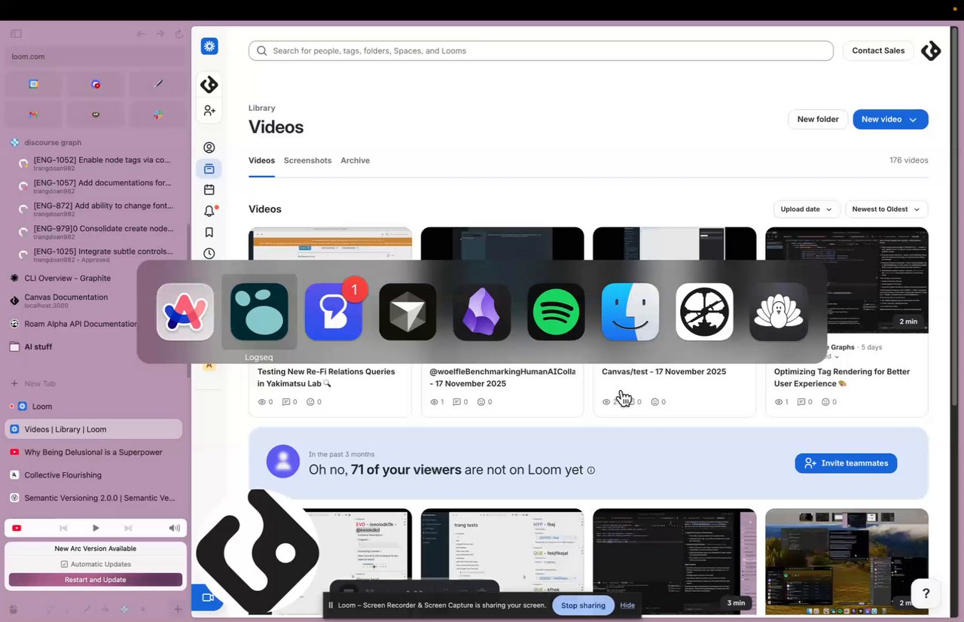Open notifications bell in Loom rail
Image resolution: width=964 pixels, height=622 pixels.
pyautogui.click(x=209, y=211)
